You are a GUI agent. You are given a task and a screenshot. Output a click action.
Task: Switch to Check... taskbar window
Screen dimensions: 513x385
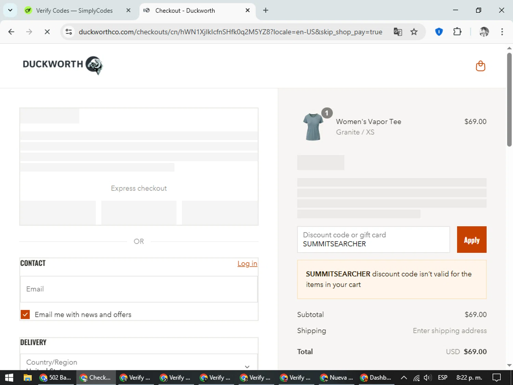[96, 377]
